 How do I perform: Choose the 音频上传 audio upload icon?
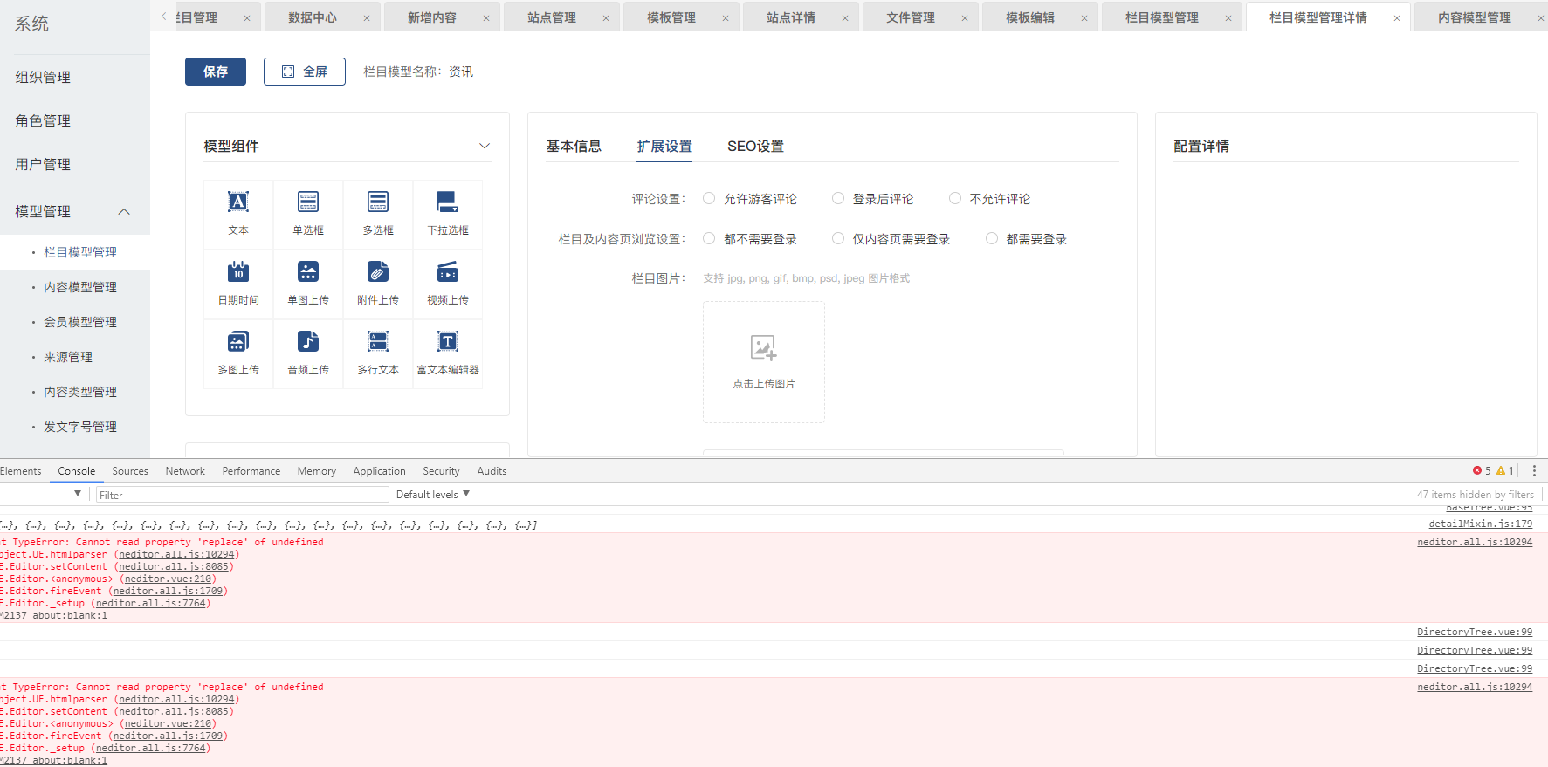[x=308, y=342]
